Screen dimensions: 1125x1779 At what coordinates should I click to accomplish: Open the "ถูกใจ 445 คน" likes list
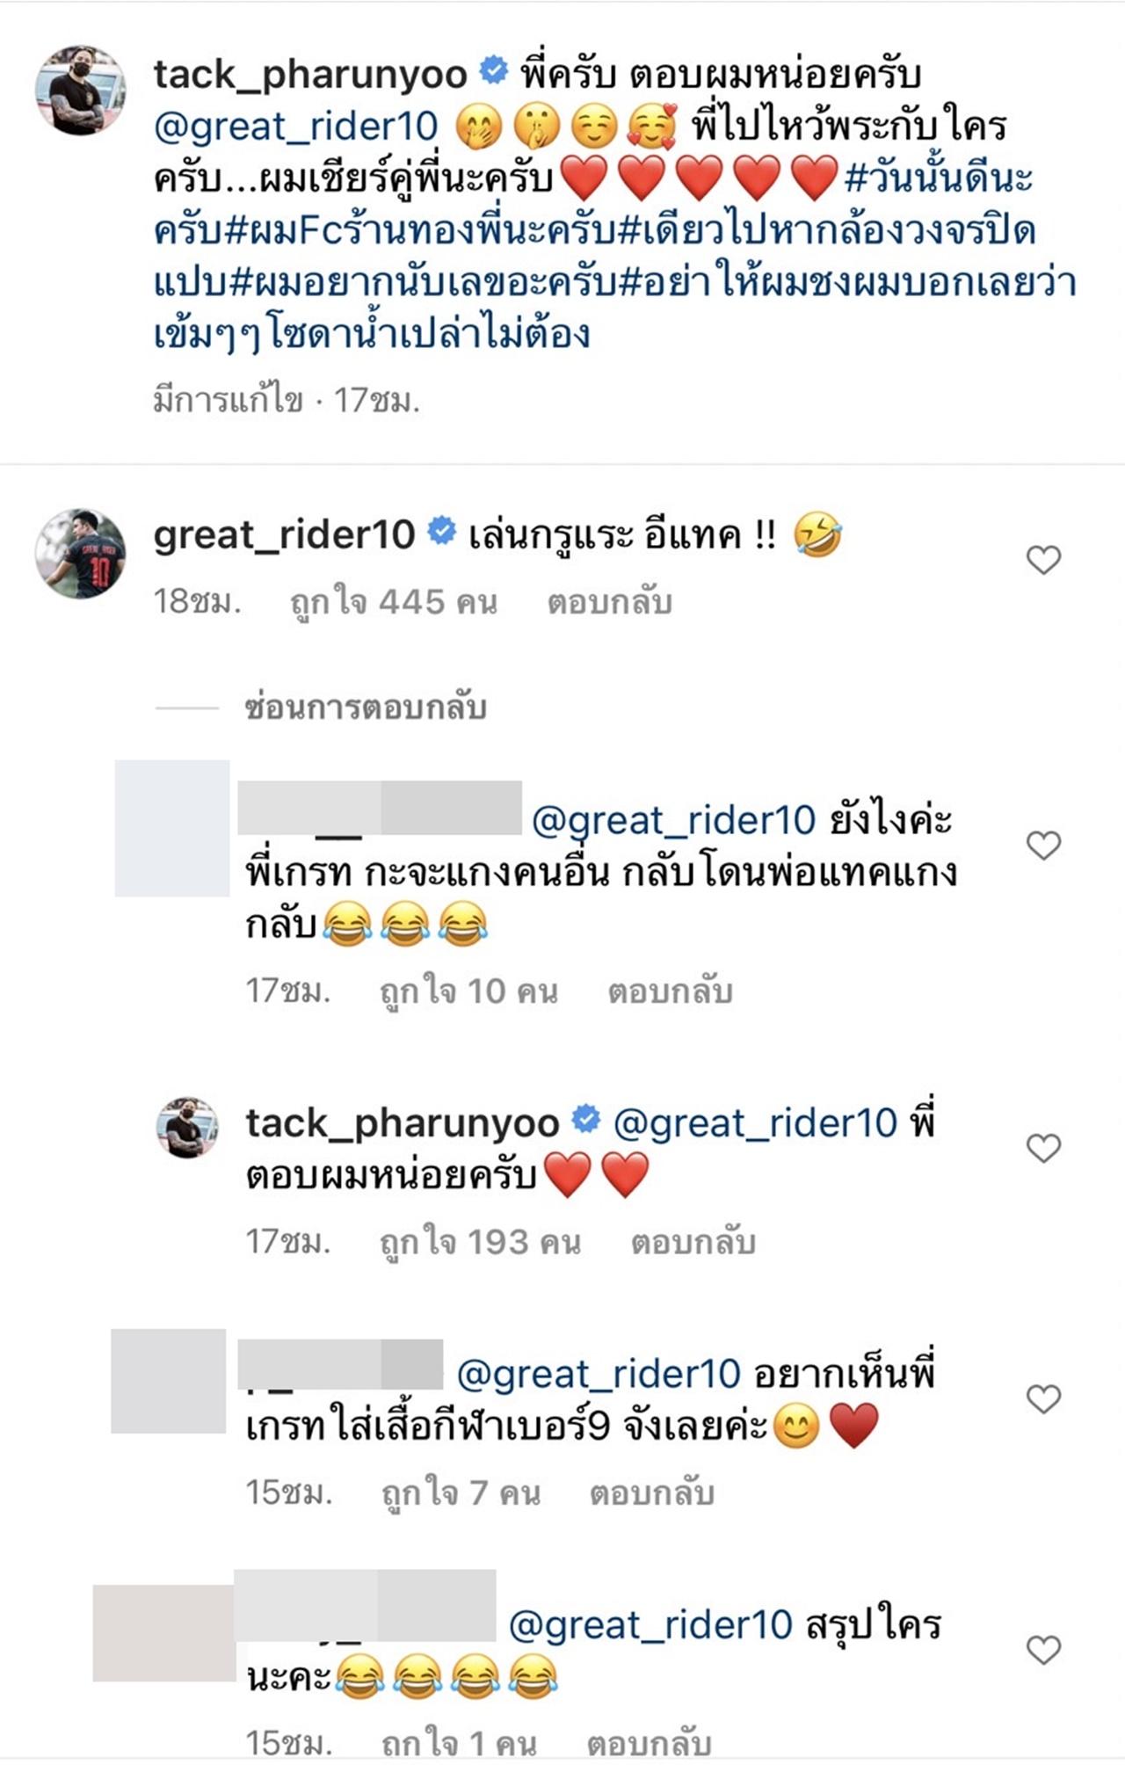pyautogui.click(x=394, y=602)
